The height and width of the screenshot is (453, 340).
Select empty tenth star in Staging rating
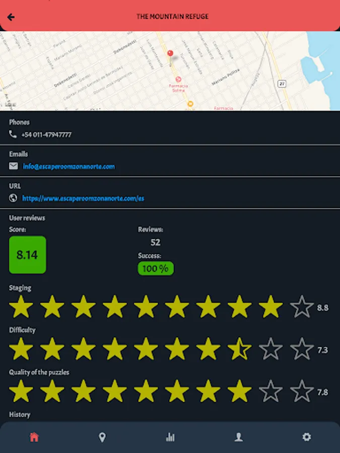pyautogui.click(x=302, y=306)
